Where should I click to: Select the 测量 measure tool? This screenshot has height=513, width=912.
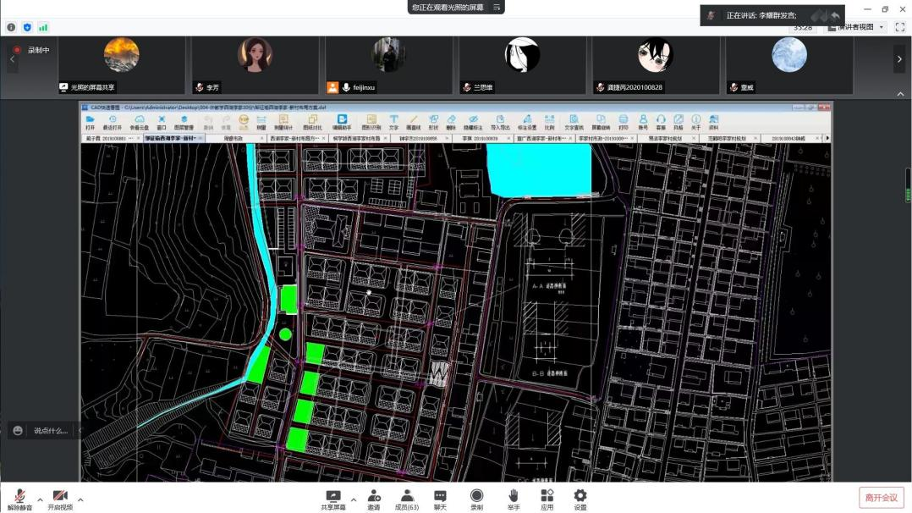(x=261, y=122)
